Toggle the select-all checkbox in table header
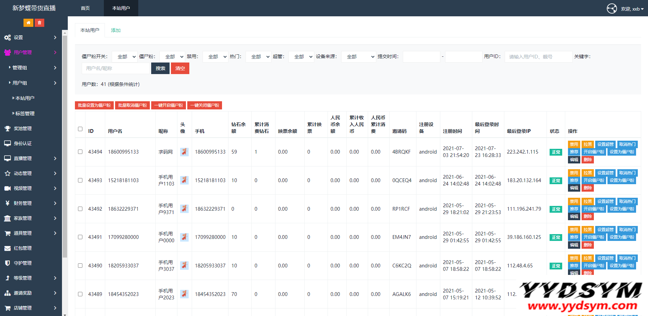This screenshot has width=648, height=316. (x=80, y=129)
